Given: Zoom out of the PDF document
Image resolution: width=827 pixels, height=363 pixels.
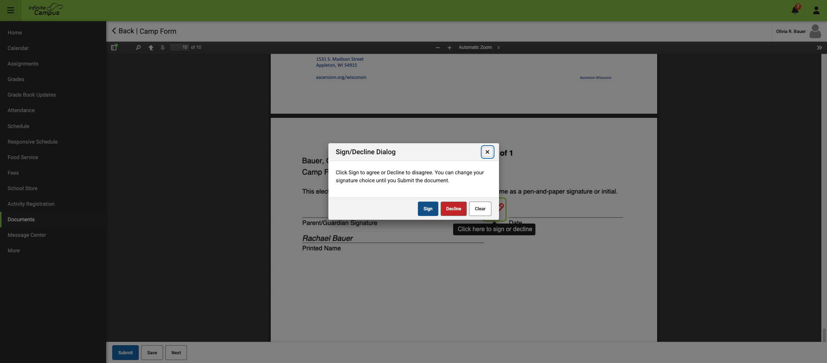Looking at the screenshot, I should [438, 47].
